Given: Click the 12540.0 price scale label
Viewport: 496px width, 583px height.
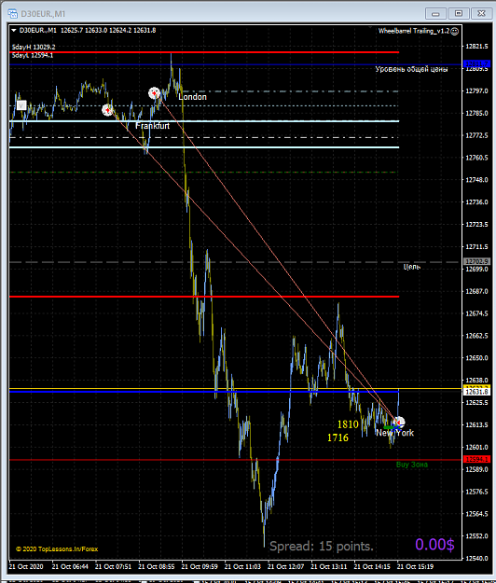Looking at the screenshot, I should point(477,558).
